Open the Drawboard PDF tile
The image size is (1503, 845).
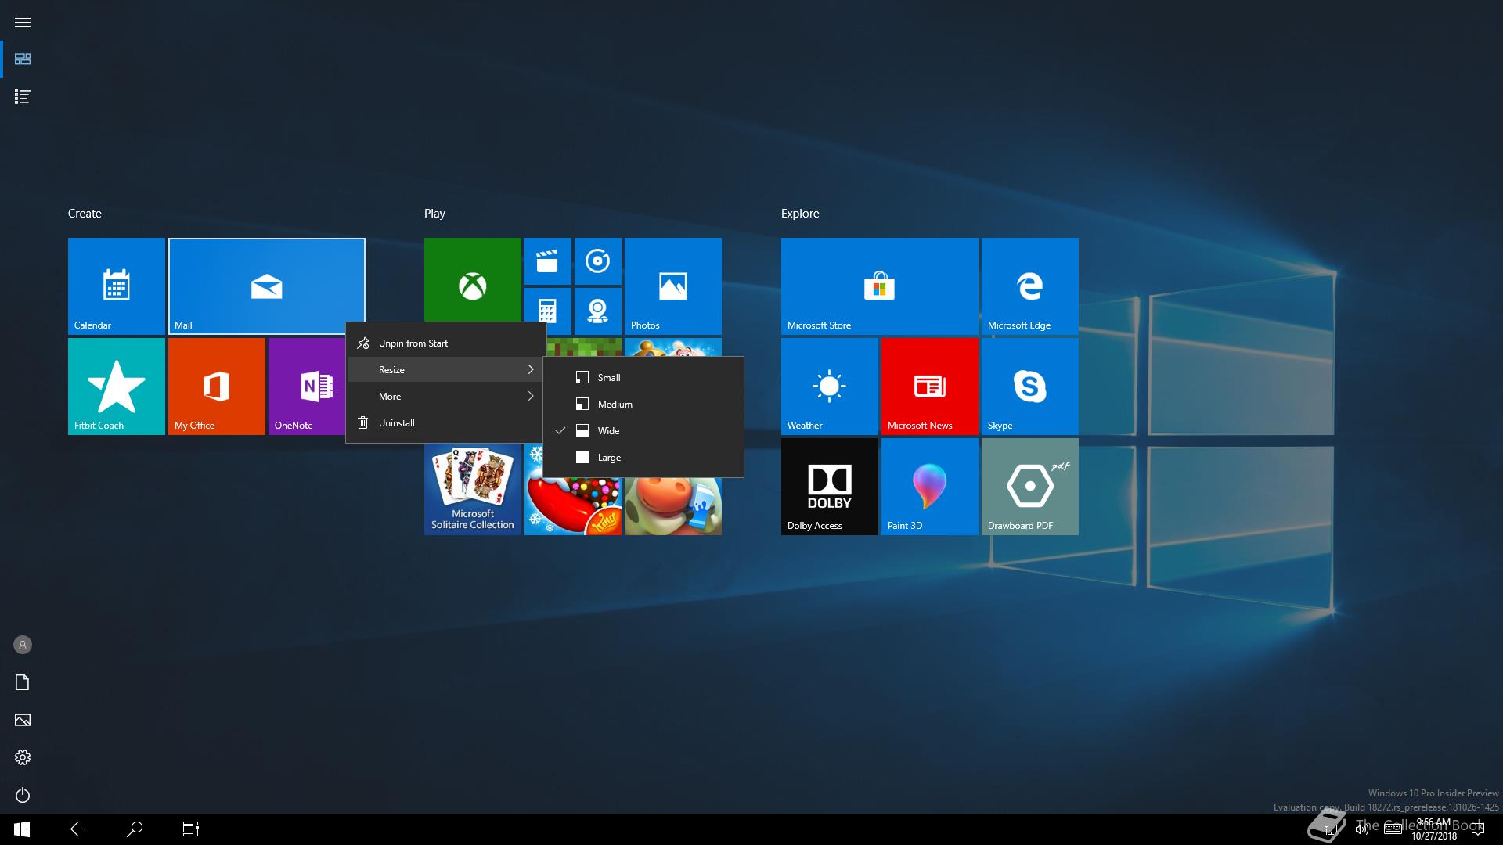coord(1030,487)
